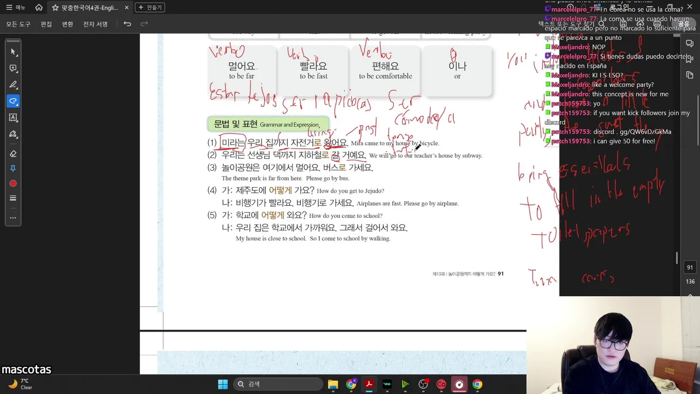
Task: Click chat message "like a welcome party?"
Action: (599, 85)
